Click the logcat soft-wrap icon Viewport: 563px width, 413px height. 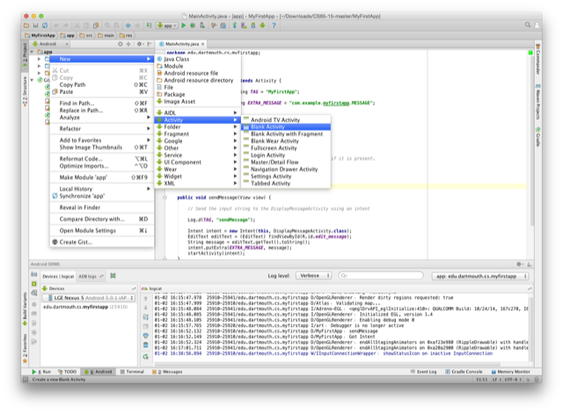(x=146, y=317)
